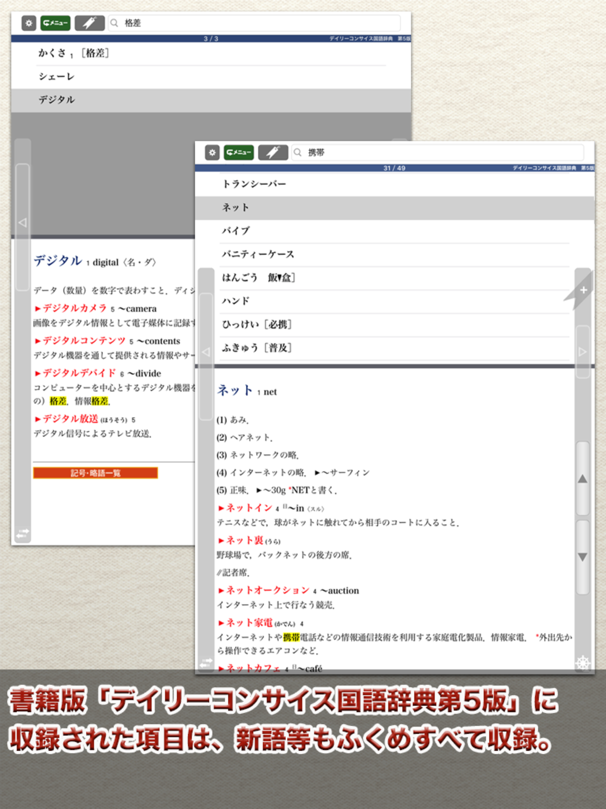
Task: Click the ship wheel icon at bottom right
Action: pyautogui.click(x=583, y=662)
